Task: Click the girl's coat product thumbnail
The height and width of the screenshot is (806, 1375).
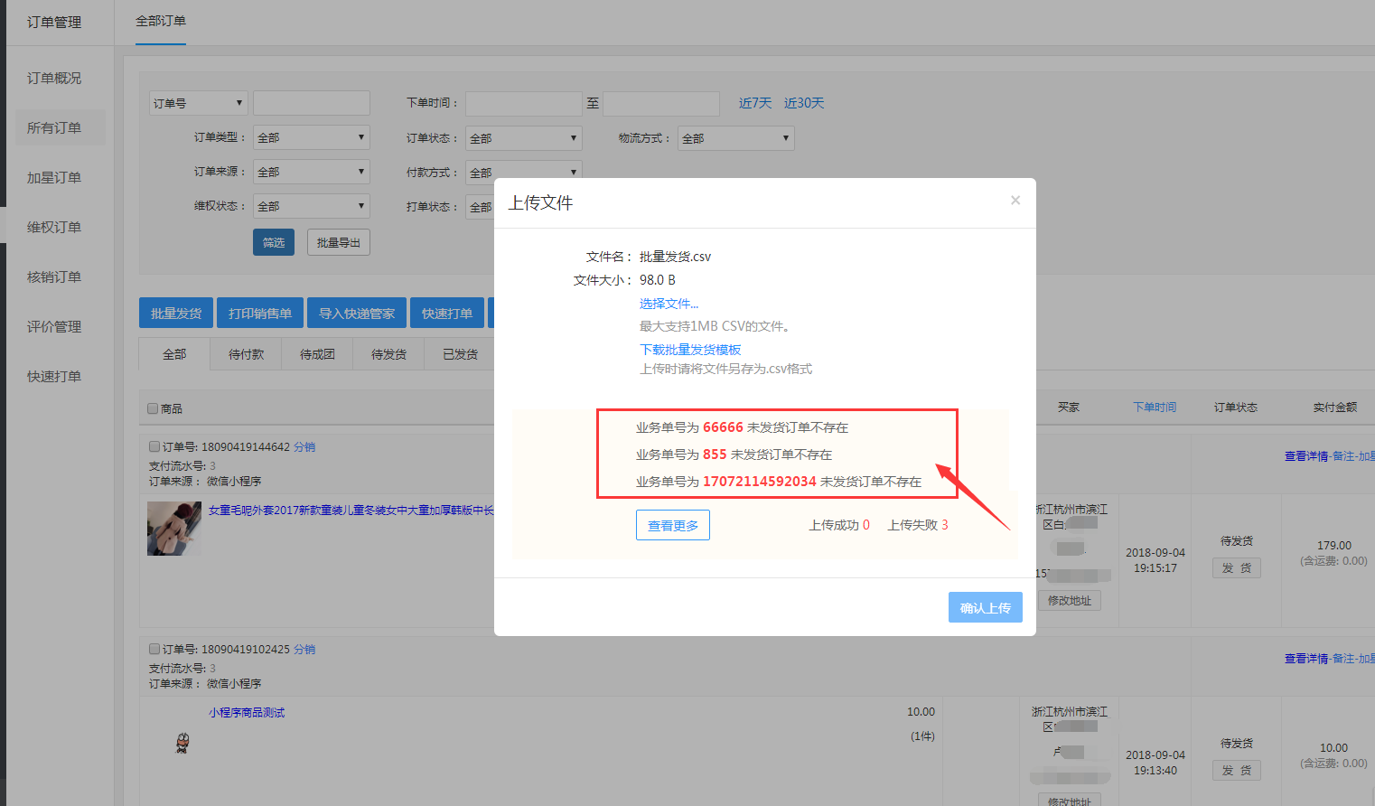Action: click(x=173, y=529)
